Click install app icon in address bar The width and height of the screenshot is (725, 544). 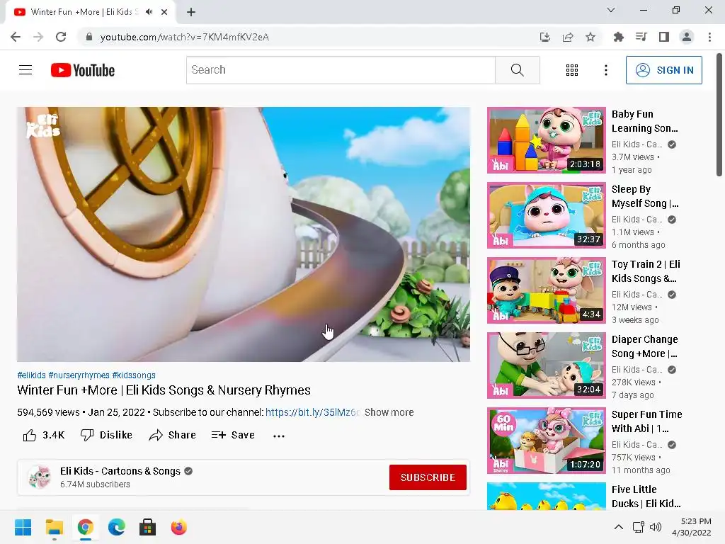point(545,37)
